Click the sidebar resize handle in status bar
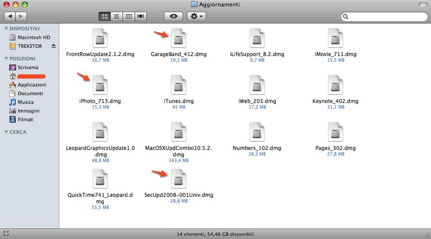Image resolution: width=431 pixels, height=239 pixels. click(x=6, y=234)
